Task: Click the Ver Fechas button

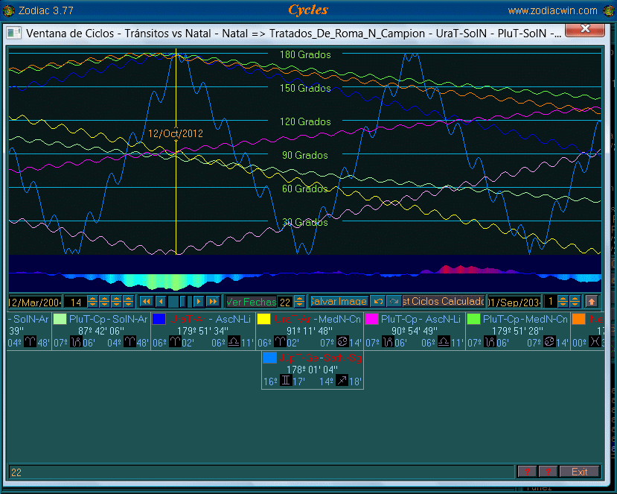Action: click(x=251, y=302)
